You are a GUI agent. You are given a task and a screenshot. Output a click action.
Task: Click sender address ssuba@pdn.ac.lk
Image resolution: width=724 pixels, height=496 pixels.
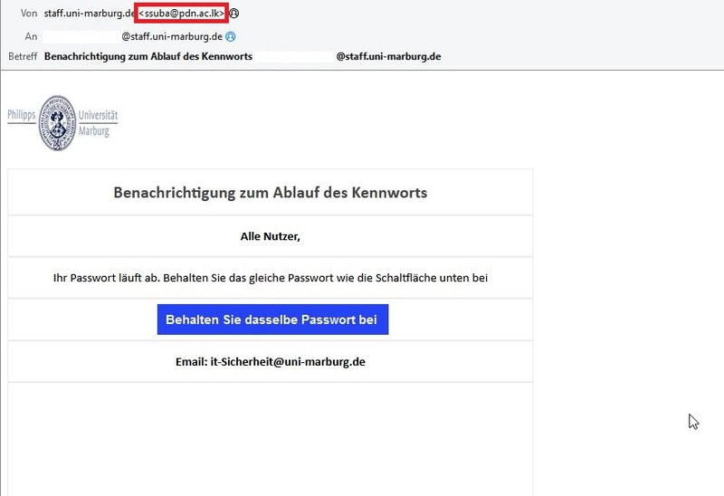coord(182,14)
